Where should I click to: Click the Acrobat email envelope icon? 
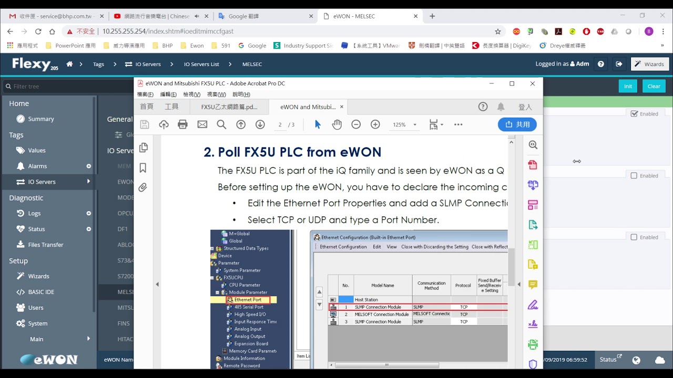pyautogui.click(x=202, y=124)
